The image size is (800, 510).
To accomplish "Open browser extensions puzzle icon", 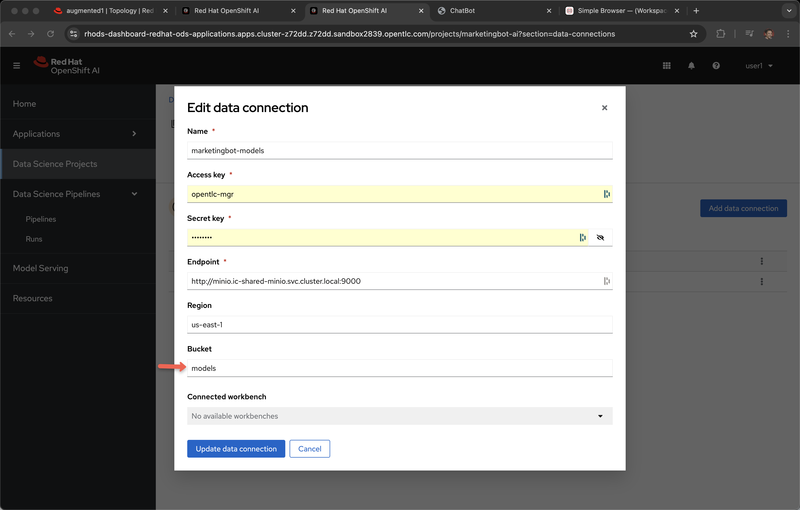I will (x=720, y=34).
